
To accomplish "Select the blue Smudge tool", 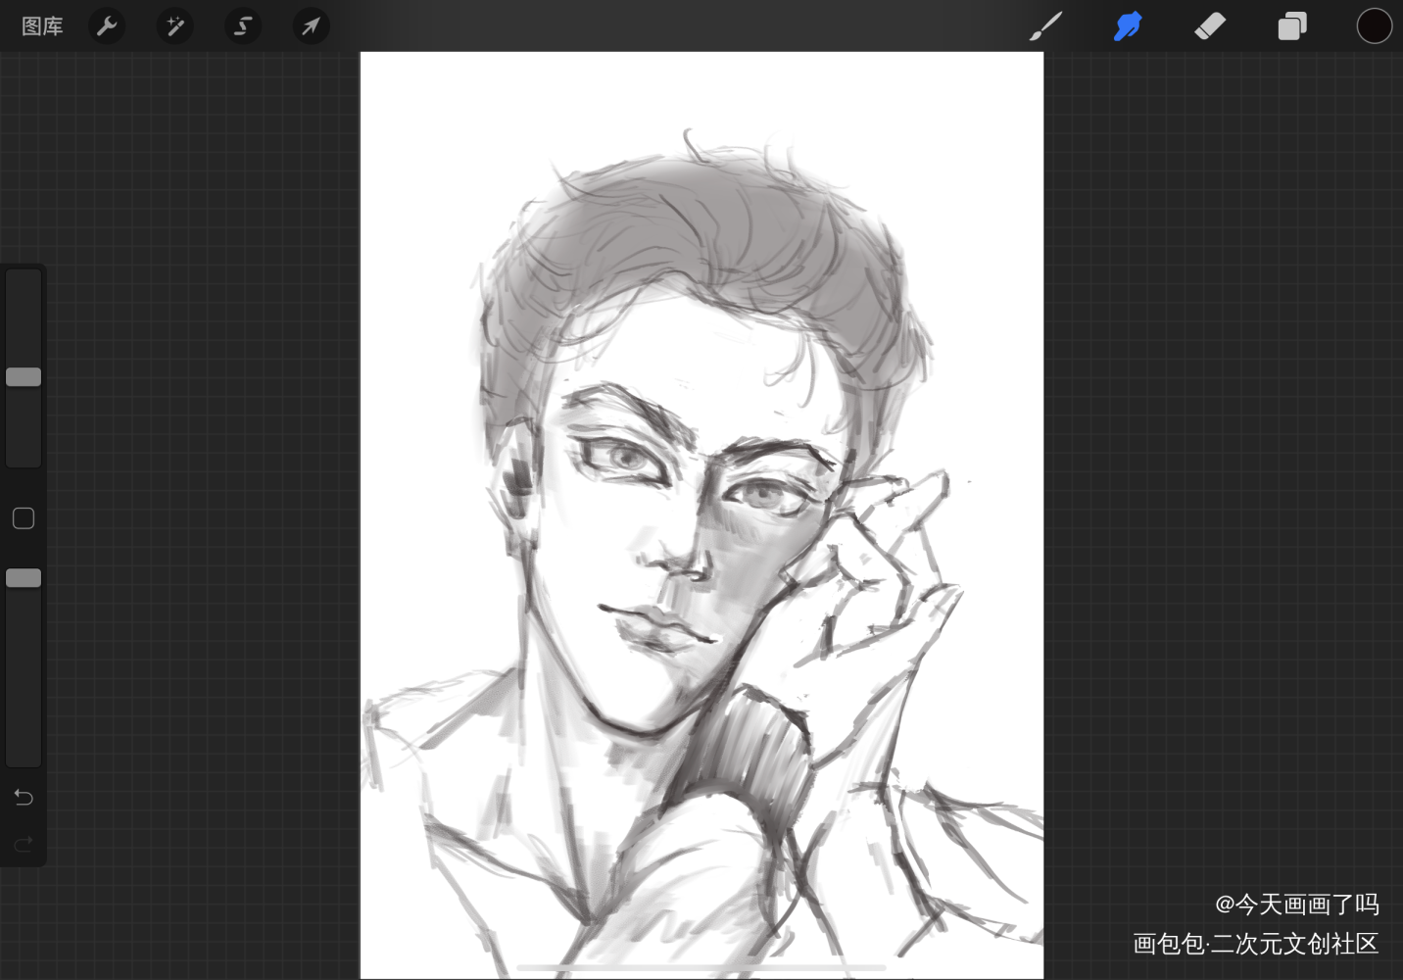I will [1128, 26].
